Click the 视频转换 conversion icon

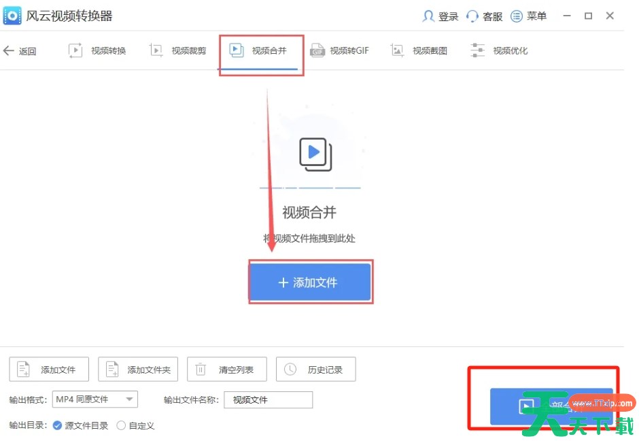point(75,50)
